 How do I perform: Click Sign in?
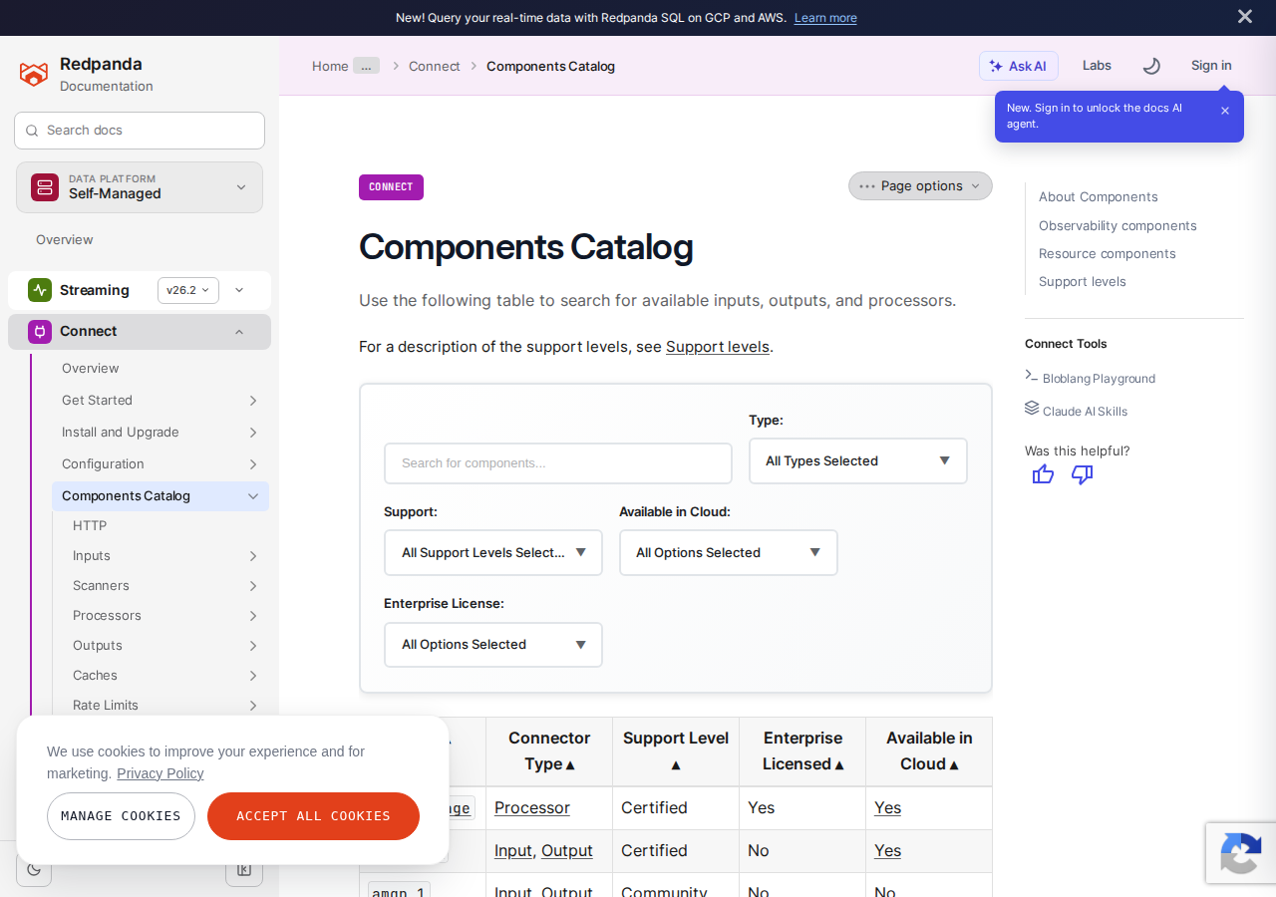[x=1211, y=66]
